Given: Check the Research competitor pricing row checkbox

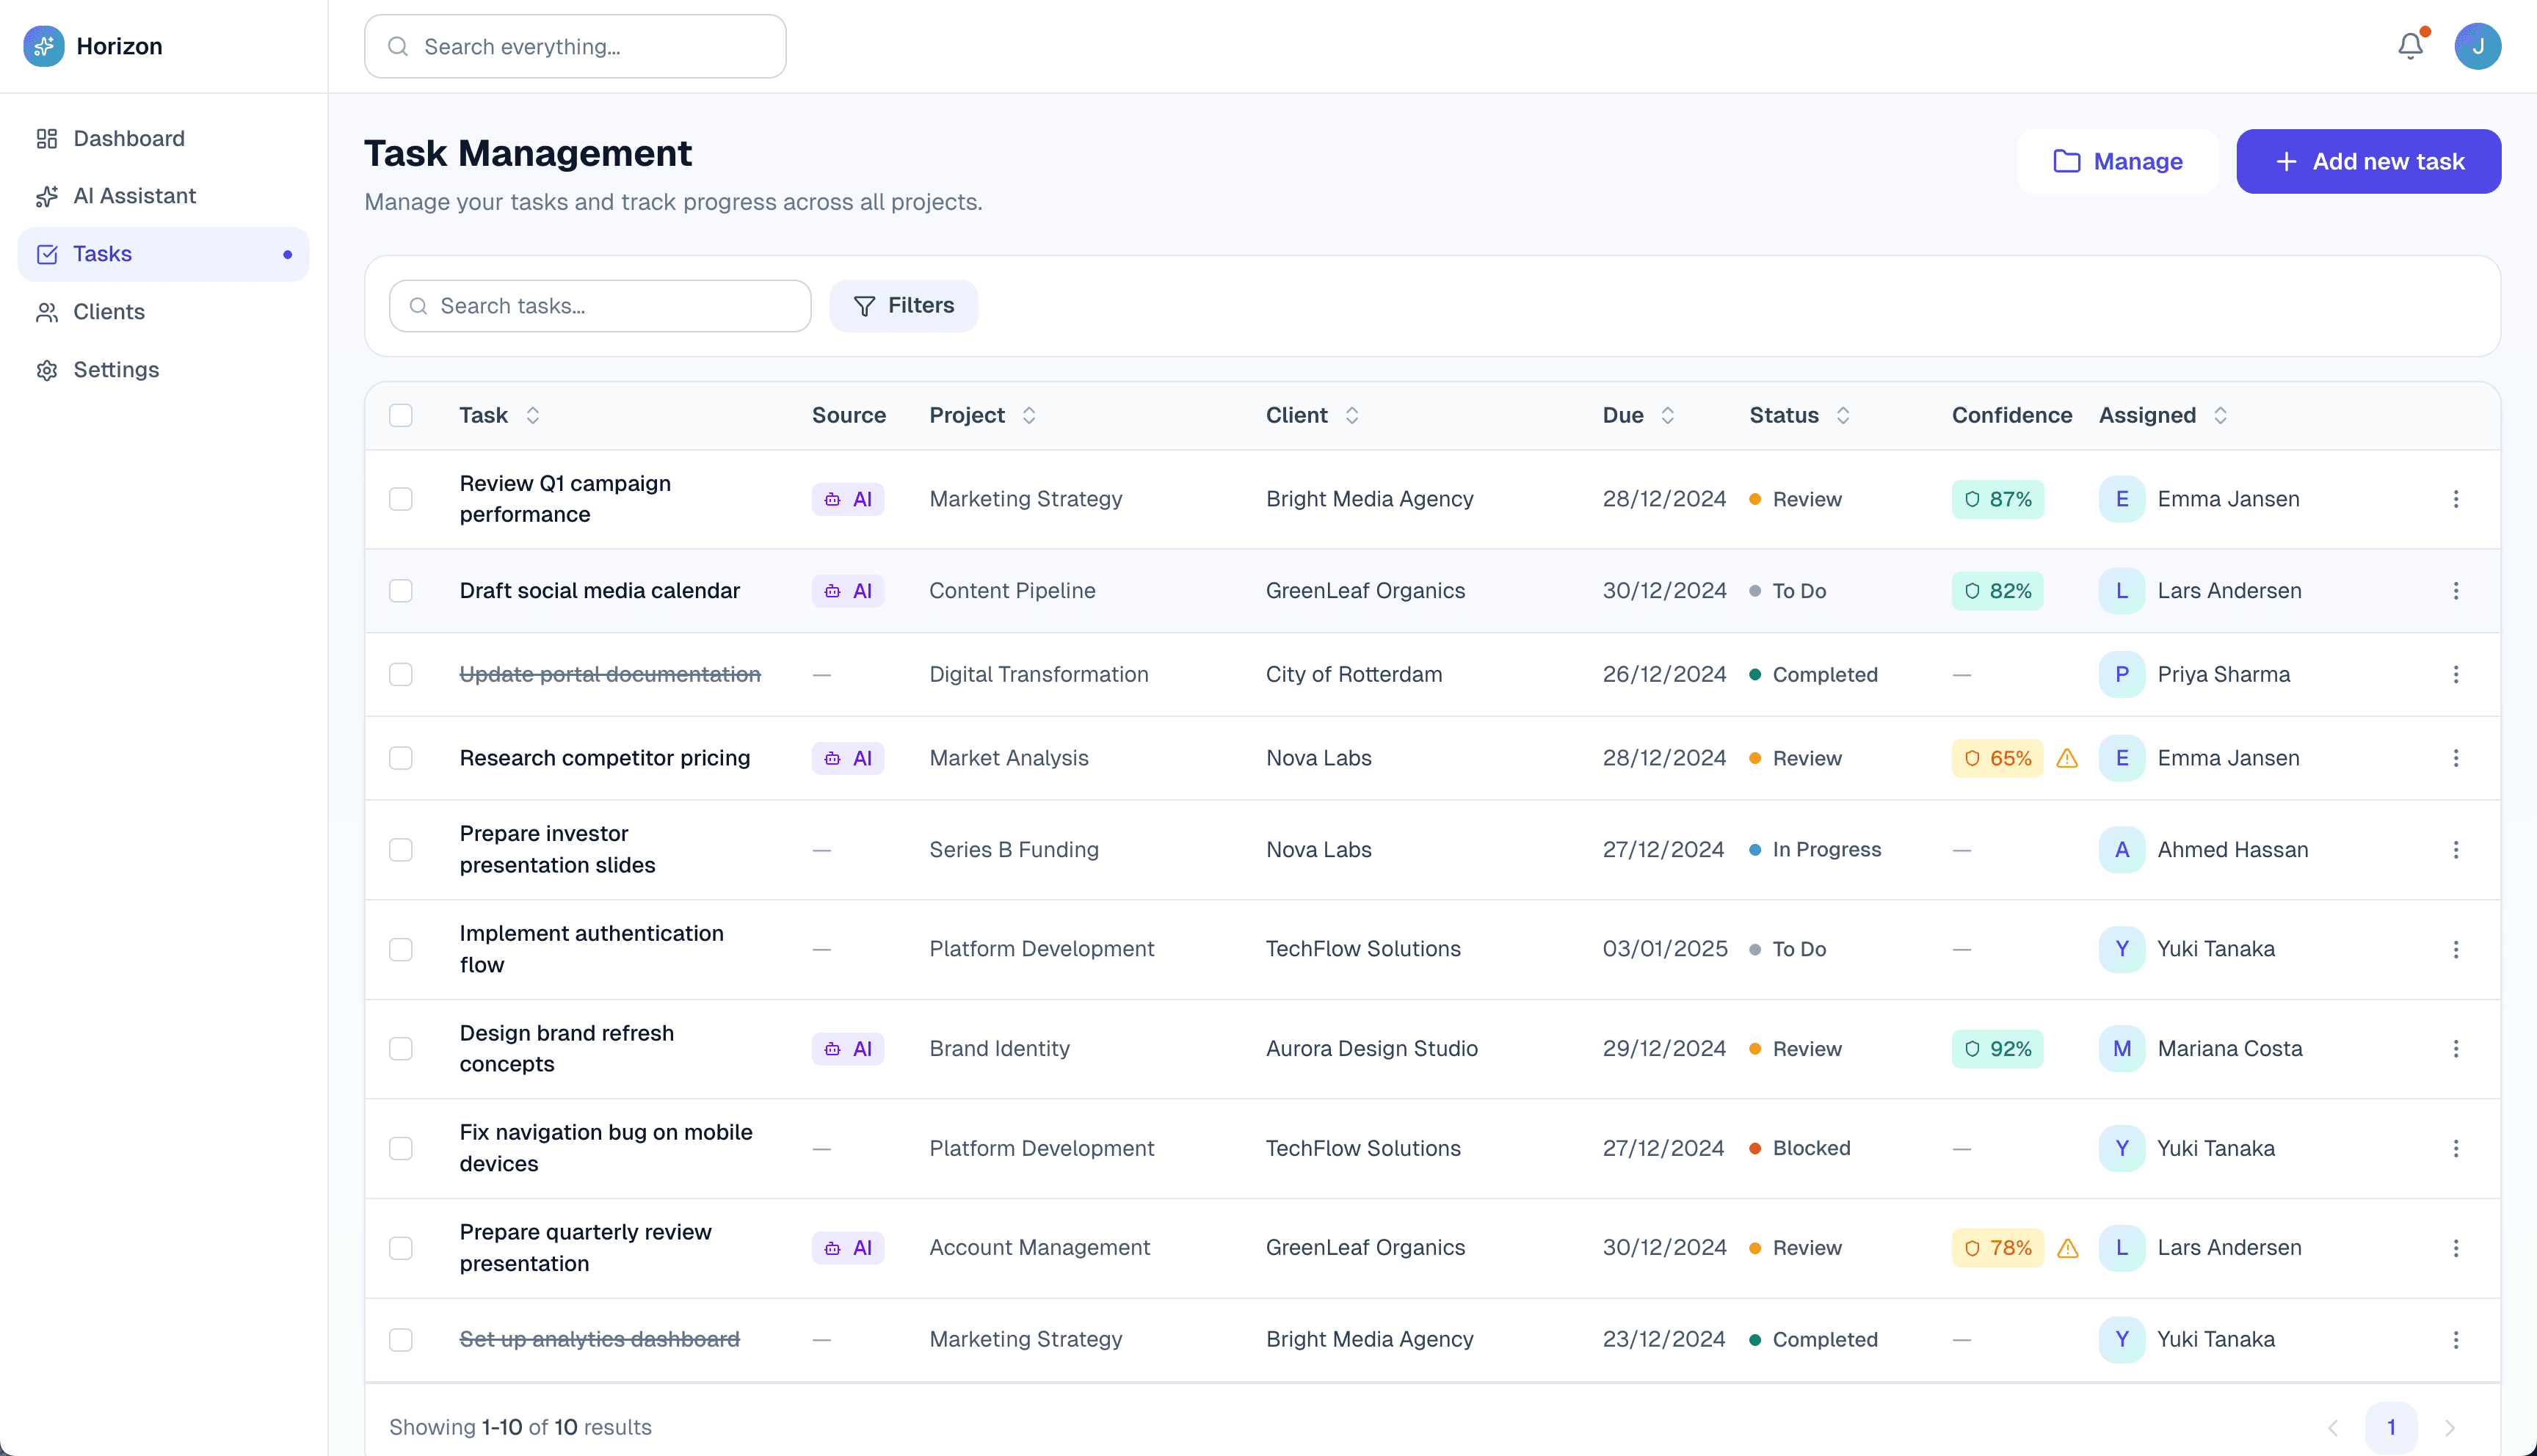Looking at the screenshot, I should pos(401,758).
